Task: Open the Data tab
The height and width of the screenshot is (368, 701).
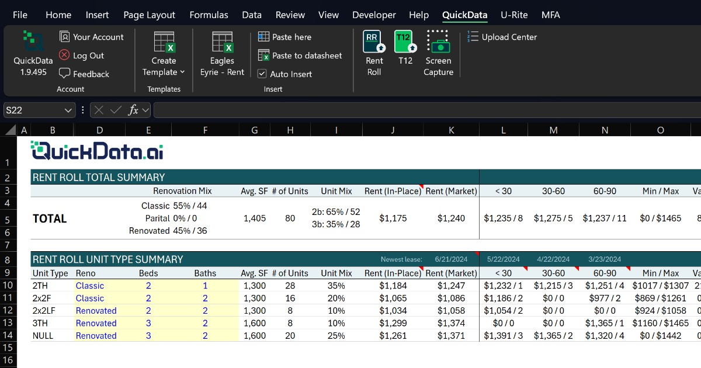Action: [x=252, y=15]
